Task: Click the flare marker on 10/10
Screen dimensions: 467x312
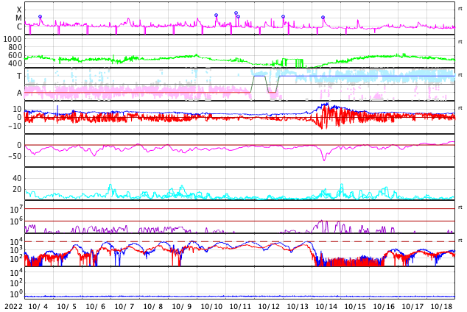Action: pos(217,15)
